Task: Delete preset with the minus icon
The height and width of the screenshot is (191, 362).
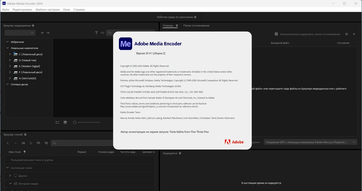Action: (15, 143)
